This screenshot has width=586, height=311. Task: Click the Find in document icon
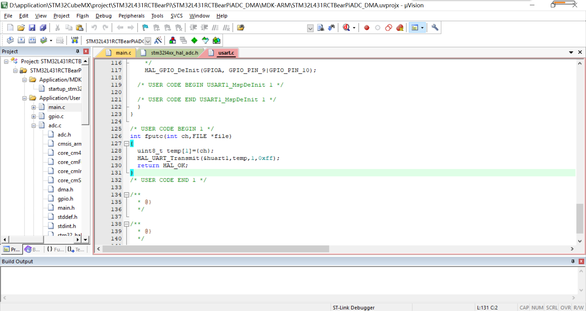click(x=320, y=28)
